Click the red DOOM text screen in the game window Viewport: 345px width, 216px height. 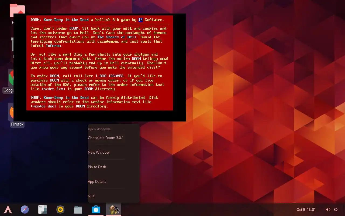coord(100,63)
